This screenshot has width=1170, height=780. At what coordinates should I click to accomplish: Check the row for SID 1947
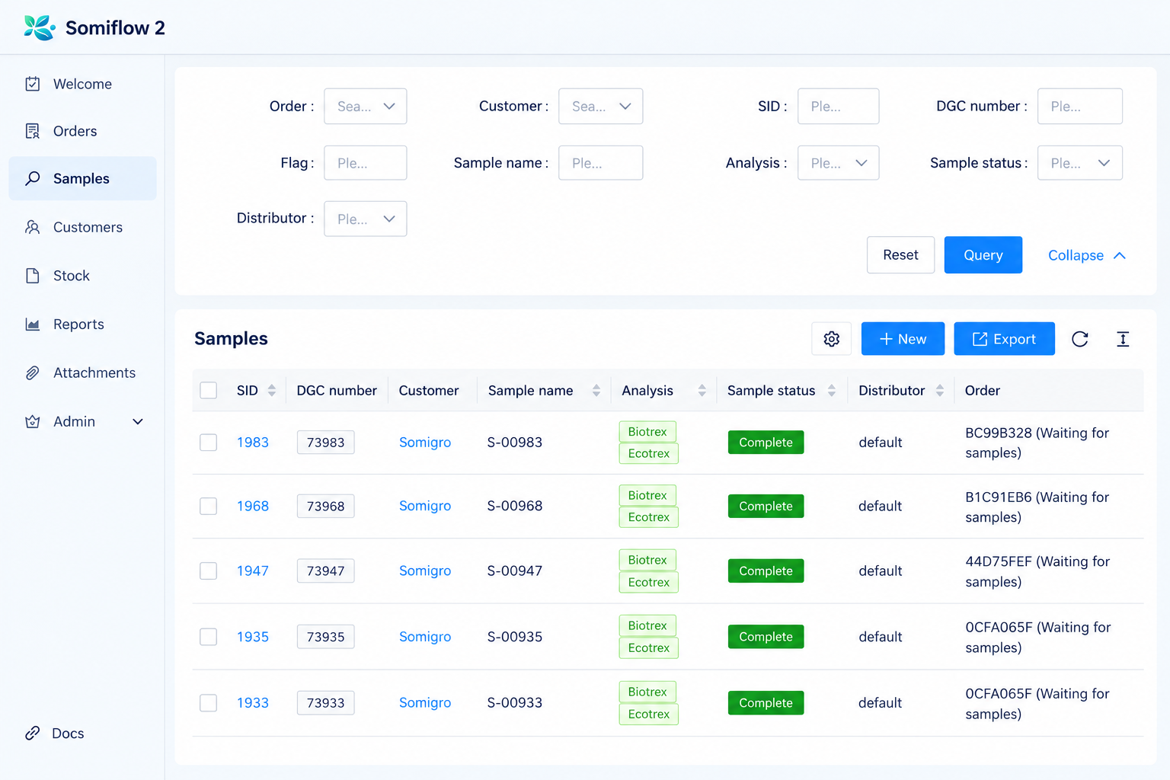[208, 571]
